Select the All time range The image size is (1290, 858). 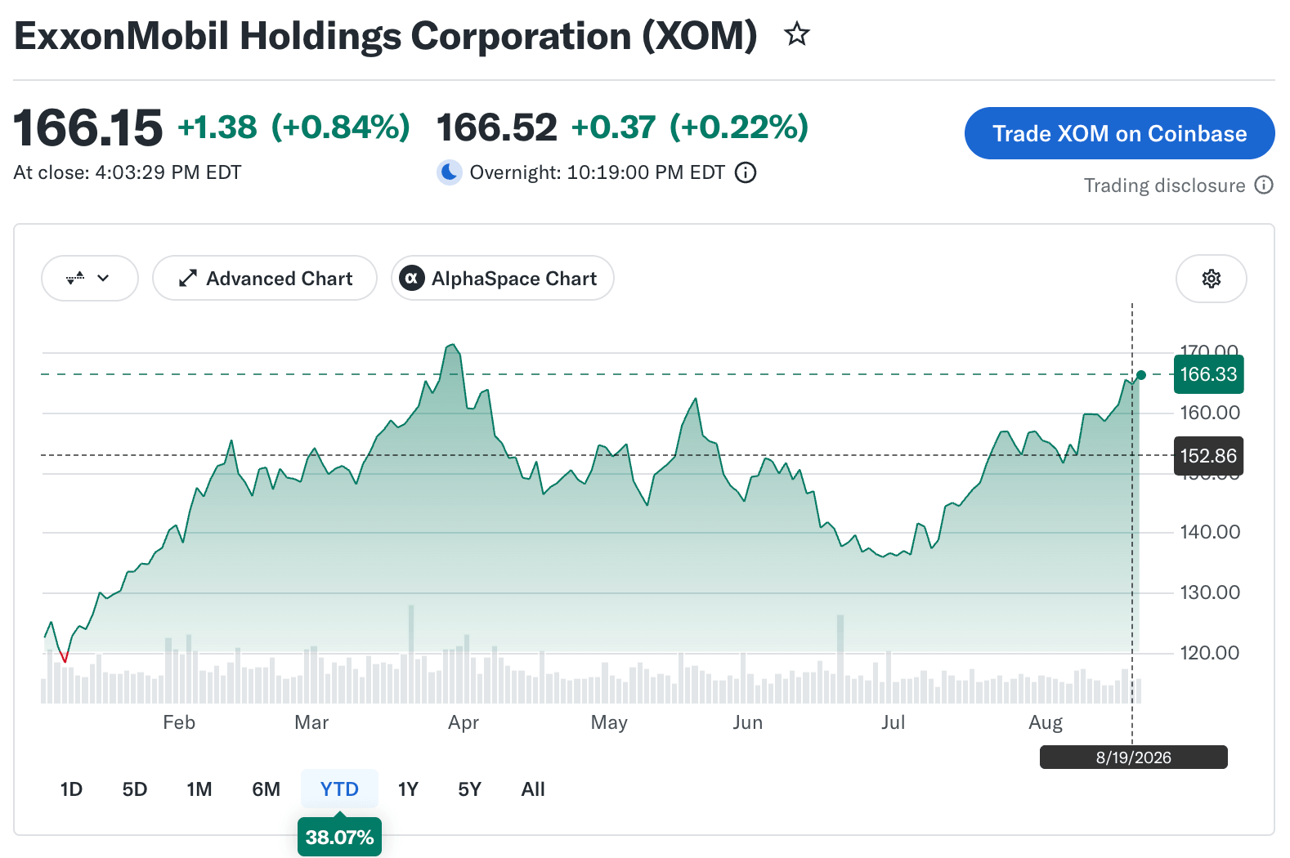pos(533,789)
